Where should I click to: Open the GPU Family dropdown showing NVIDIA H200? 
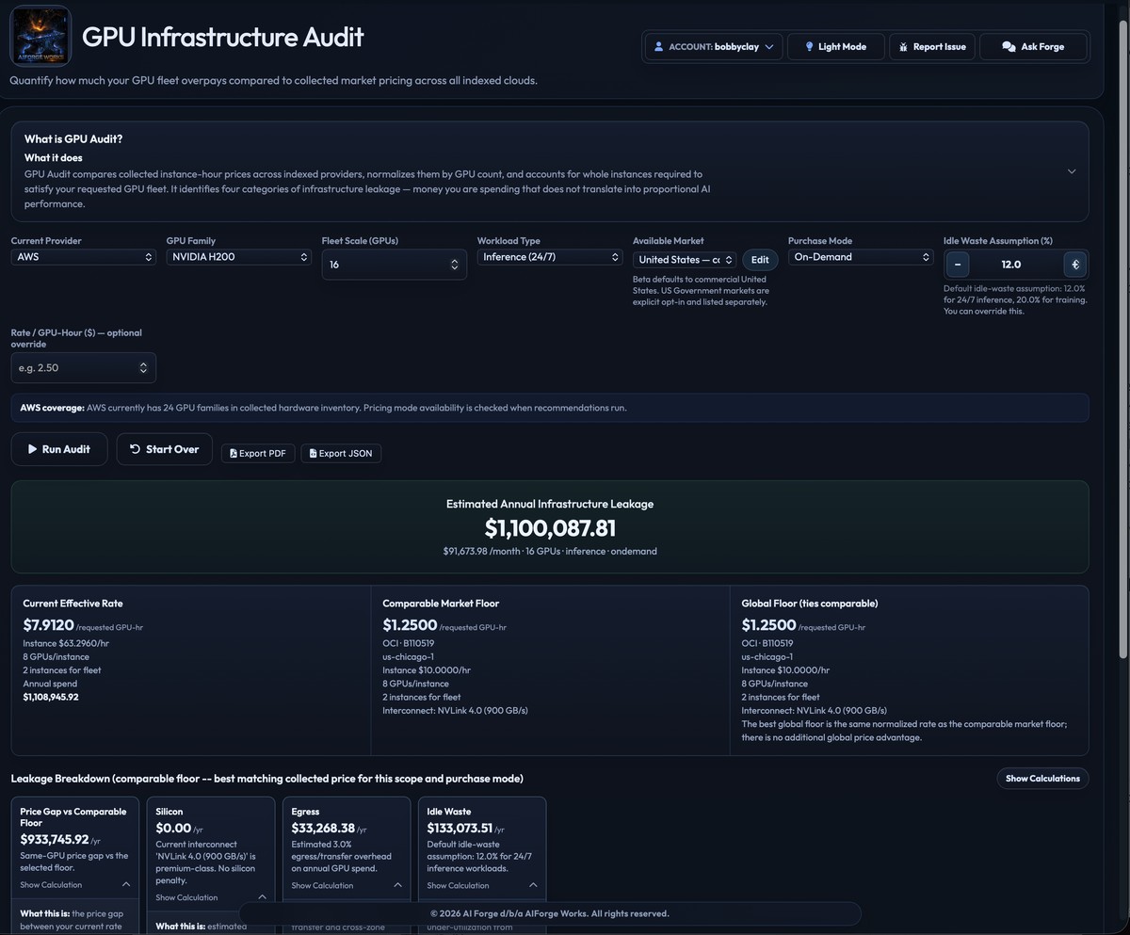[239, 256]
